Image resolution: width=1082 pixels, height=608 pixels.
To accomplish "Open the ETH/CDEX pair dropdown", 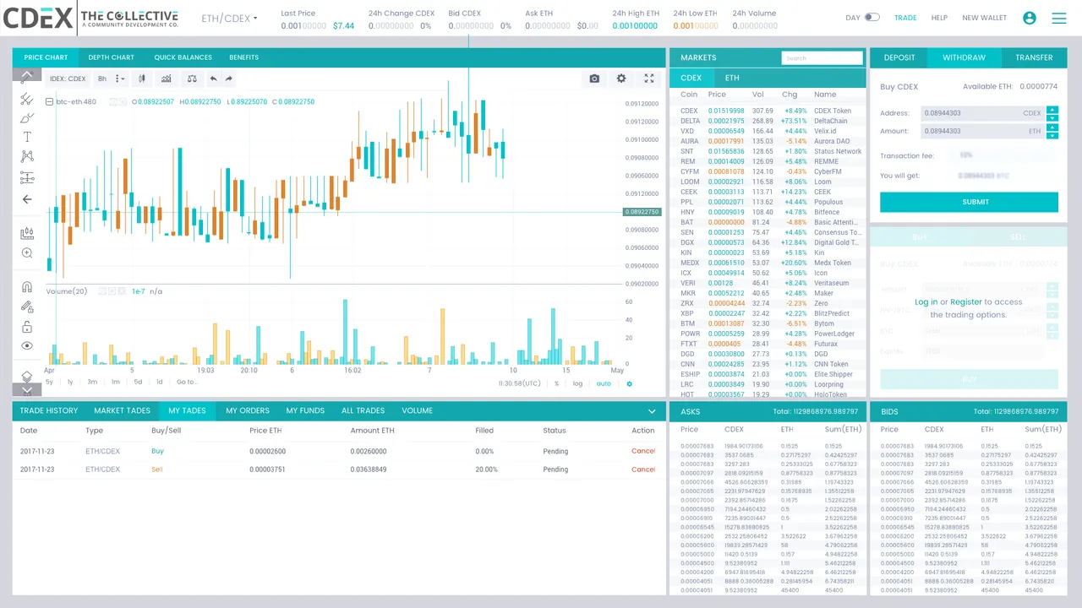I will 230,18.
